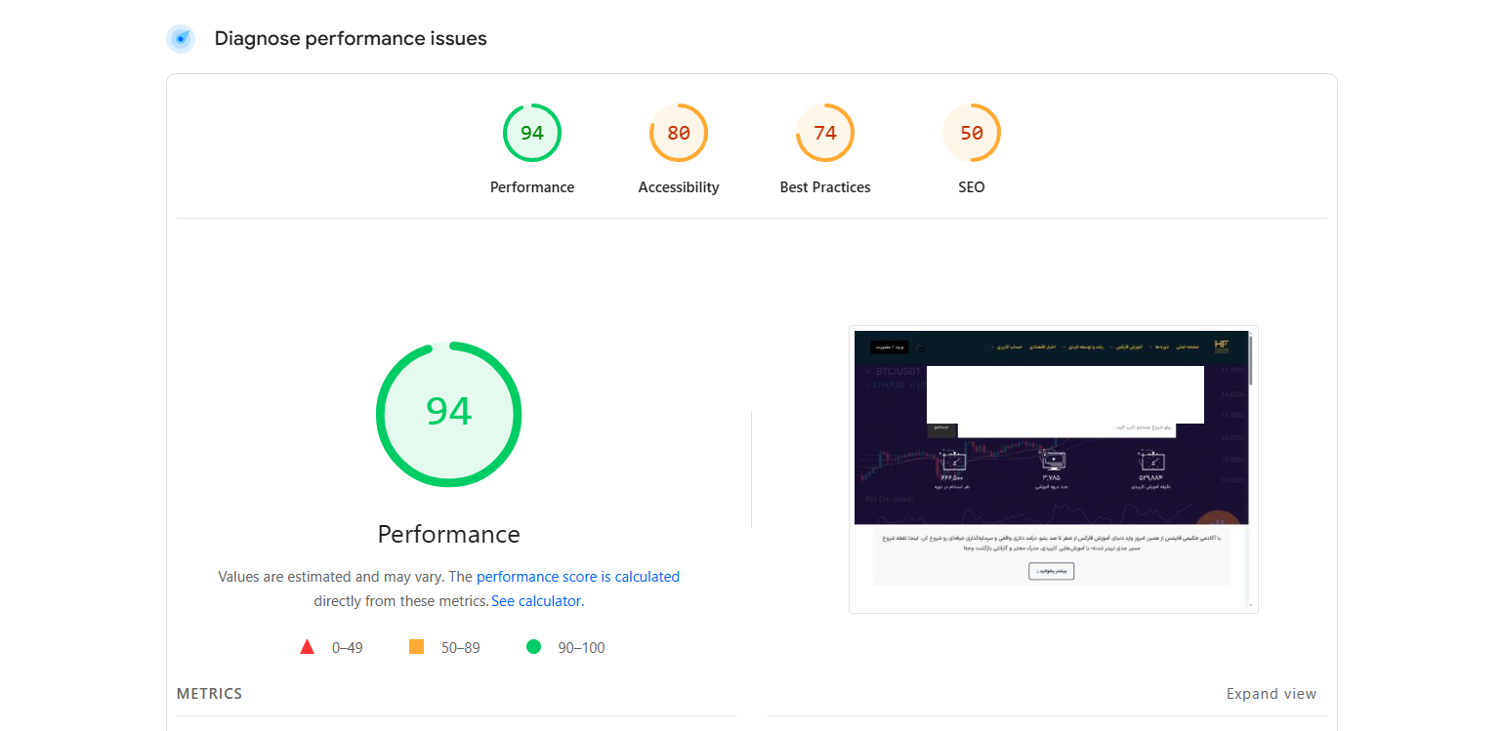Image resolution: width=1503 pixels, height=731 pixels.
Task: Click the 'Diagnose performance issues' heading text
Action: (x=351, y=39)
